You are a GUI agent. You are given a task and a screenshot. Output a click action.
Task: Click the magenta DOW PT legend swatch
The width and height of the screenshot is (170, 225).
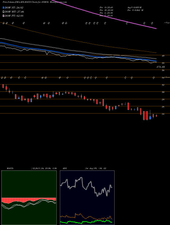3,16
